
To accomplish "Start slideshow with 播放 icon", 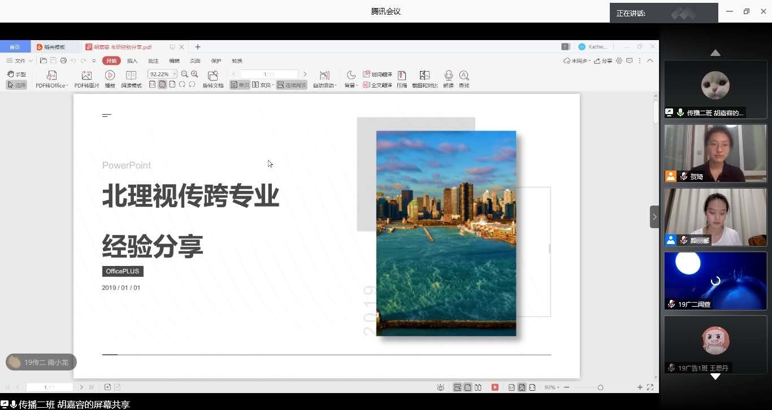I will pos(110,76).
